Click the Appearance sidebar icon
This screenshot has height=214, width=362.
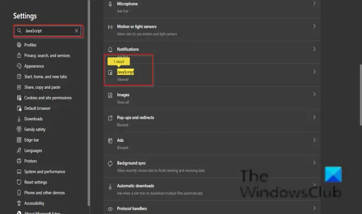click(x=19, y=66)
